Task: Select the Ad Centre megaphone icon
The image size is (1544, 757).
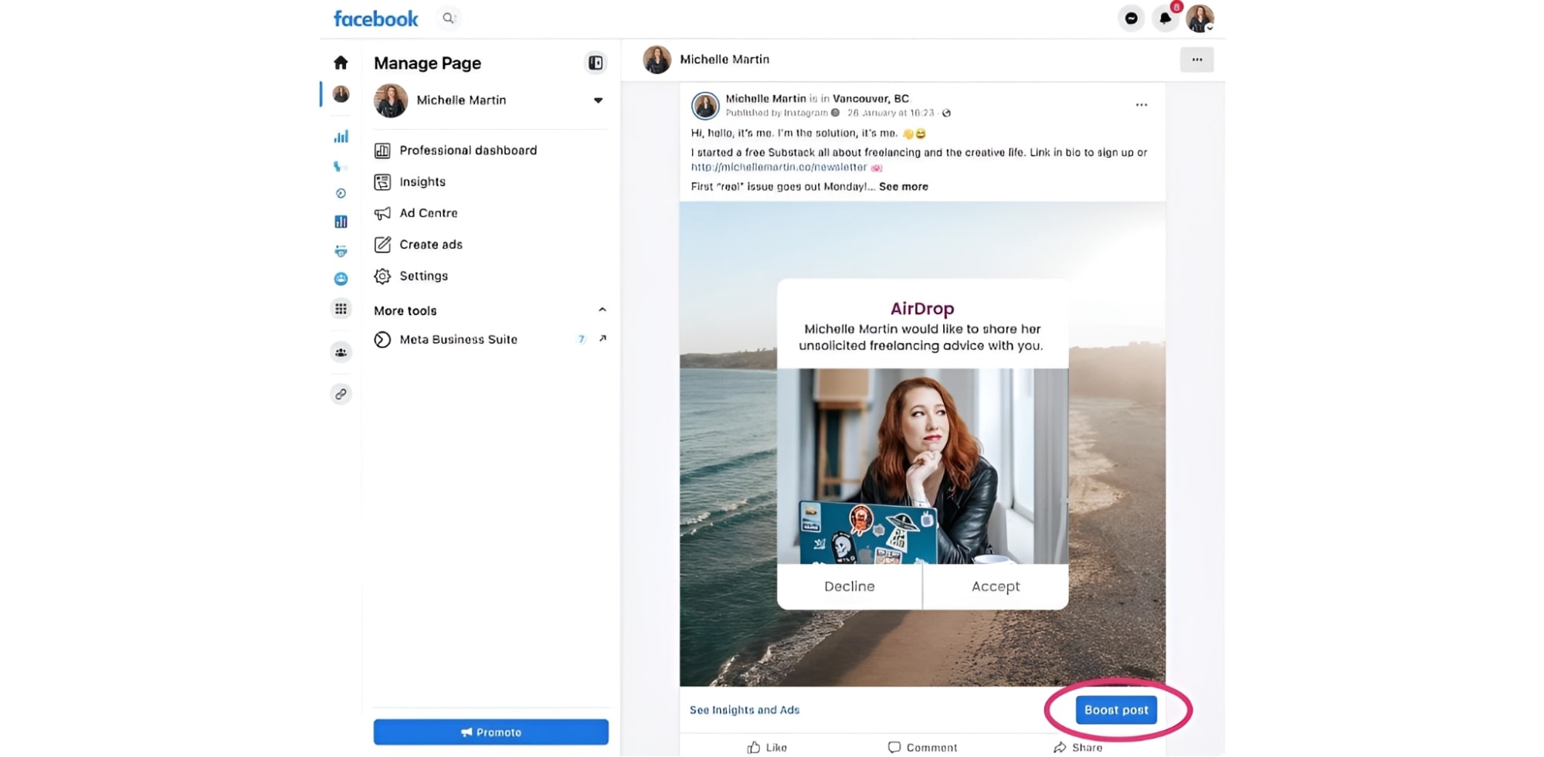Action: pos(384,213)
